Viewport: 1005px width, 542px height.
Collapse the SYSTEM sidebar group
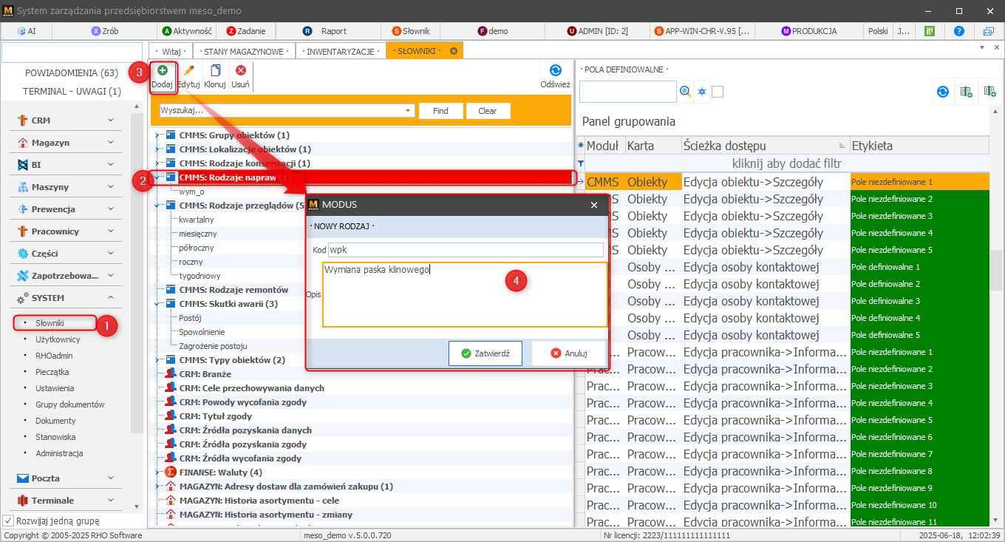[x=110, y=298]
